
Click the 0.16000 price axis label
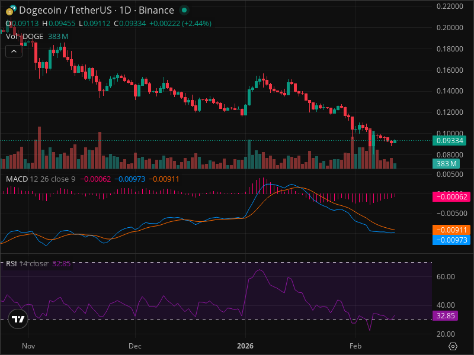[x=450, y=70]
